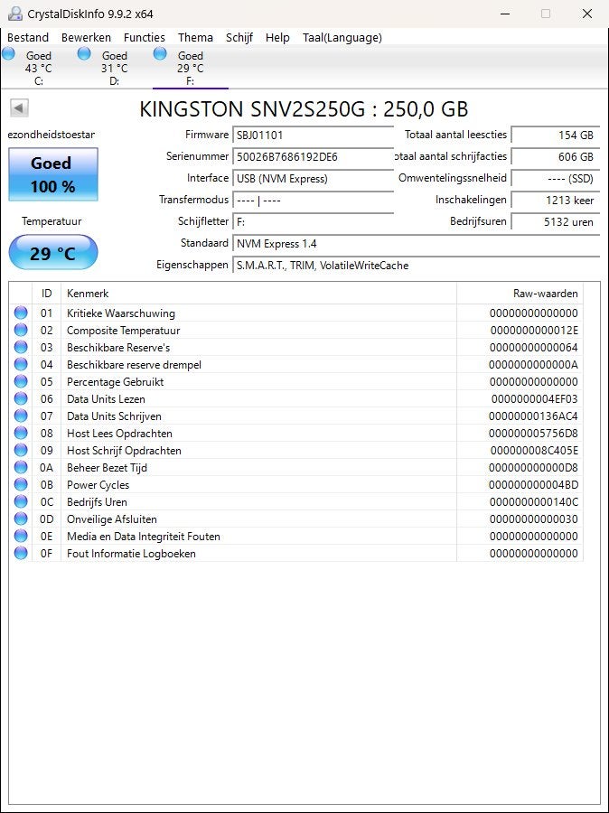The height and width of the screenshot is (813, 609).
Task: Open the Functies menu
Action: pos(145,37)
